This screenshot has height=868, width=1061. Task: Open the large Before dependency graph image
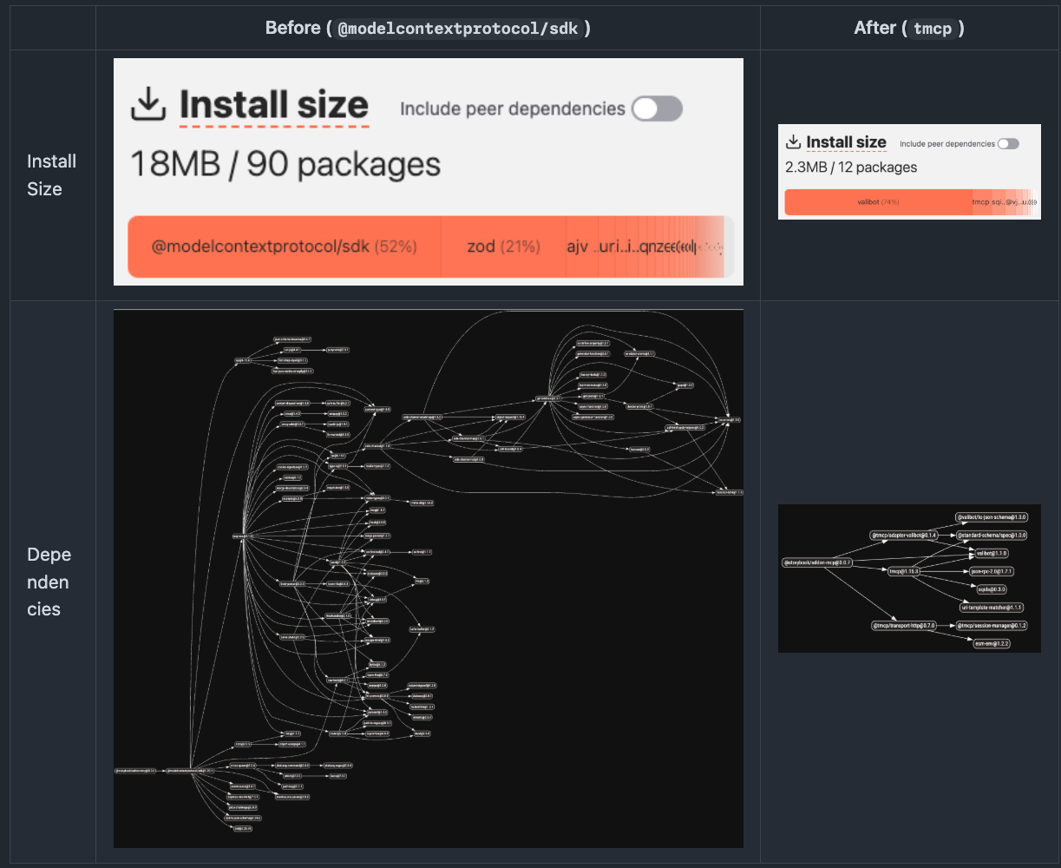pos(429,578)
